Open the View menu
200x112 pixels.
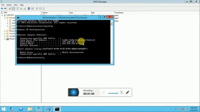coord(16,5)
